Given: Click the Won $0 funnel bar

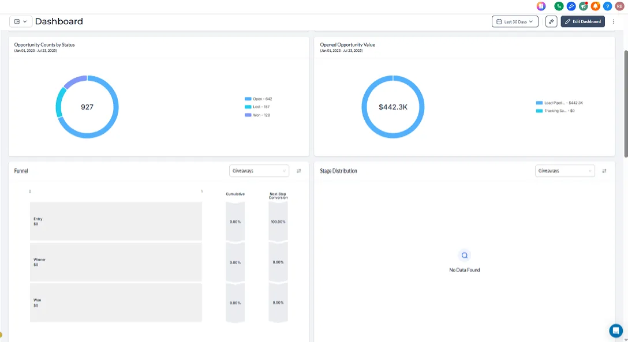Looking at the screenshot, I should tap(116, 302).
